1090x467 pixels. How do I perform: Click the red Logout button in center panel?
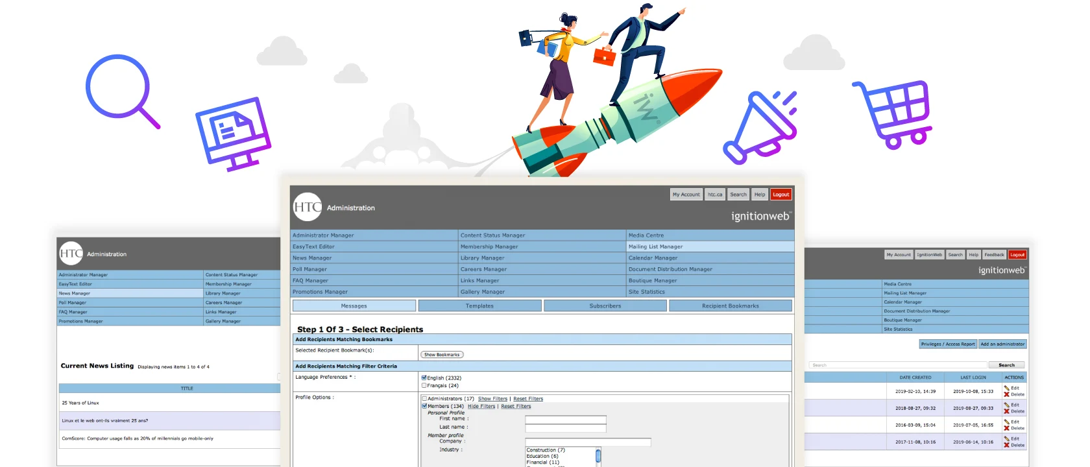coord(781,195)
